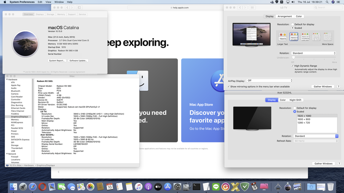Screen dimensions: 344x193
Task: Select 1280 × 720 resolution
Action: click(317, 123)
